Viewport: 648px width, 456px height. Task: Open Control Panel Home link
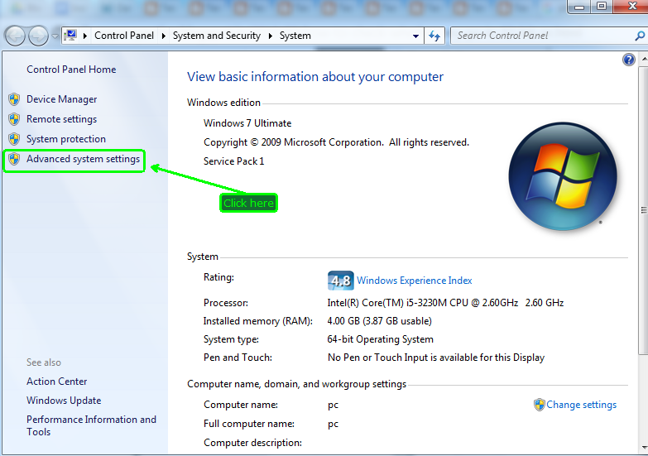pos(71,70)
